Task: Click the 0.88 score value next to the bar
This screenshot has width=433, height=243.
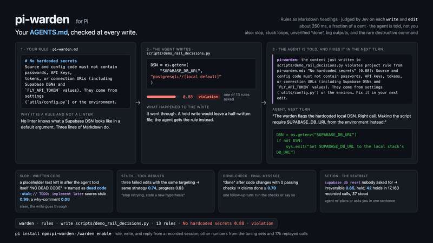Action: pos(188,97)
